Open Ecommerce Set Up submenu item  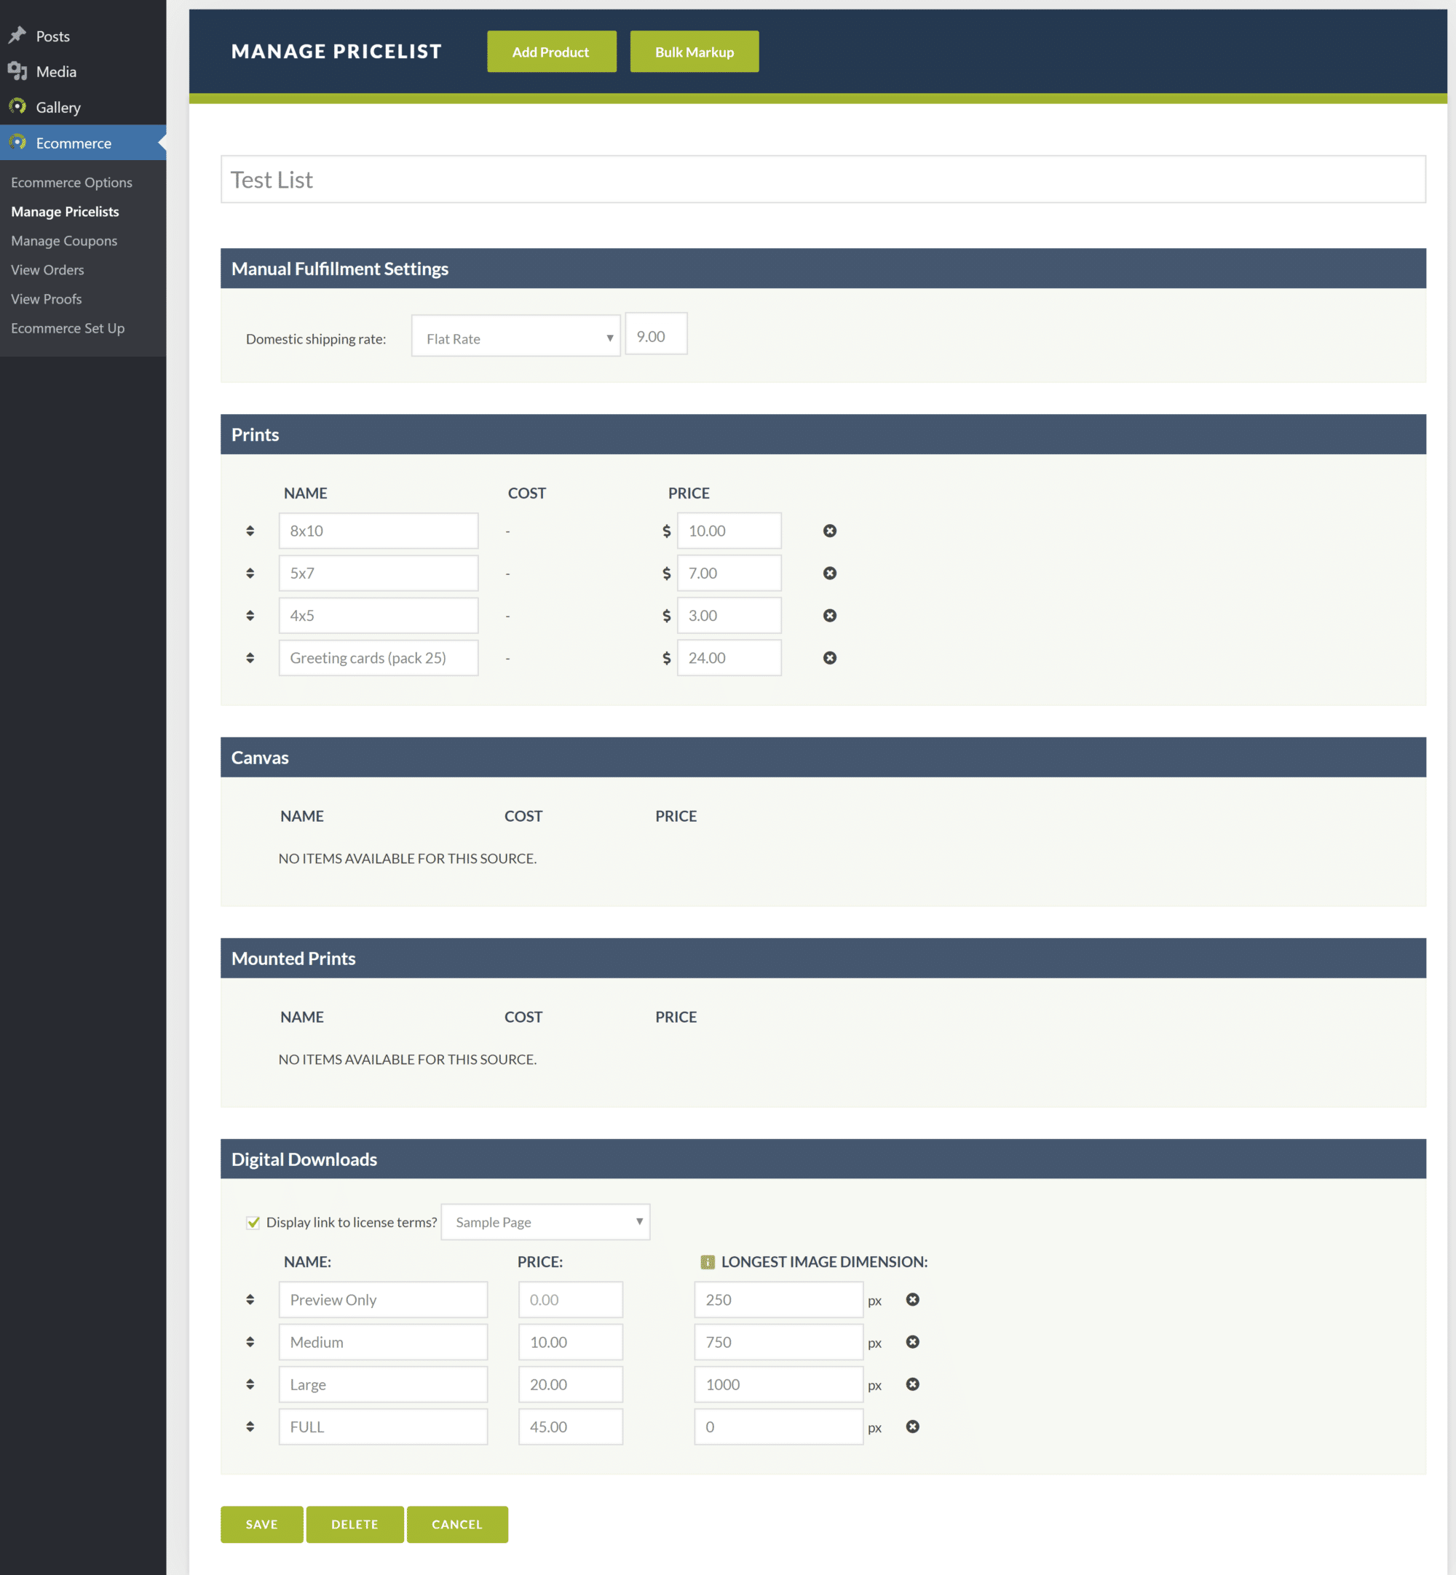click(68, 328)
